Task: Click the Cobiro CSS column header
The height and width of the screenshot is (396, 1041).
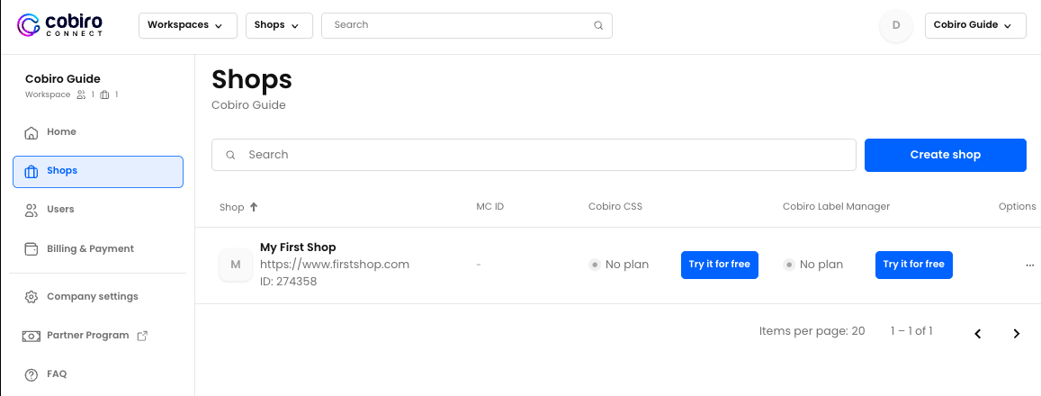Action: click(x=615, y=207)
